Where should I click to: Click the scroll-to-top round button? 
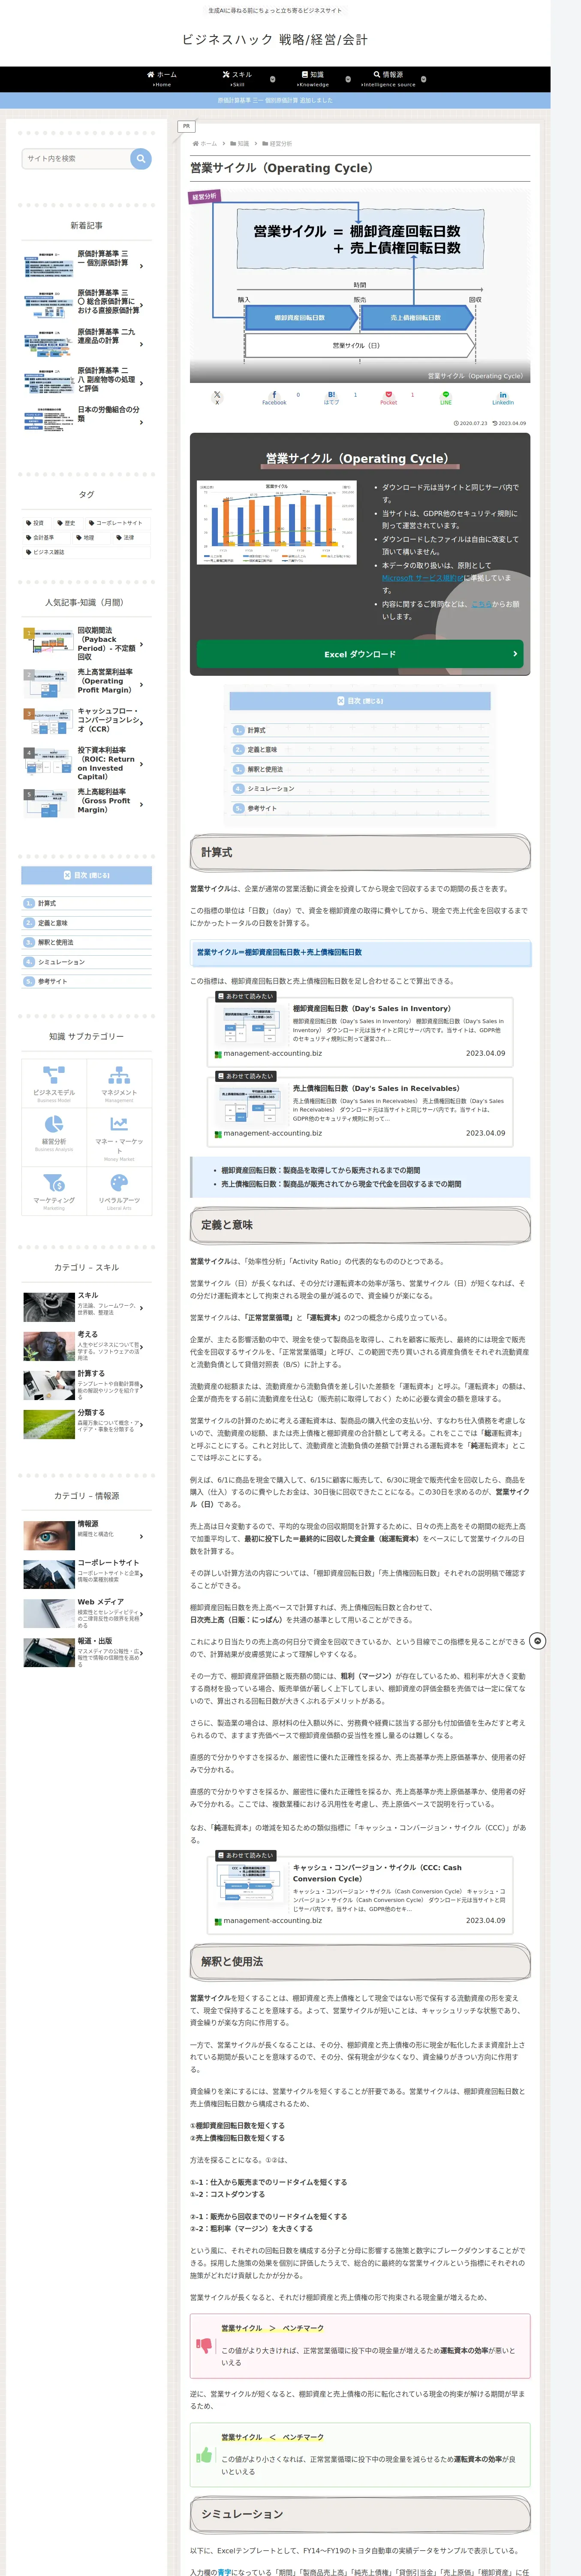coord(537,1641)
